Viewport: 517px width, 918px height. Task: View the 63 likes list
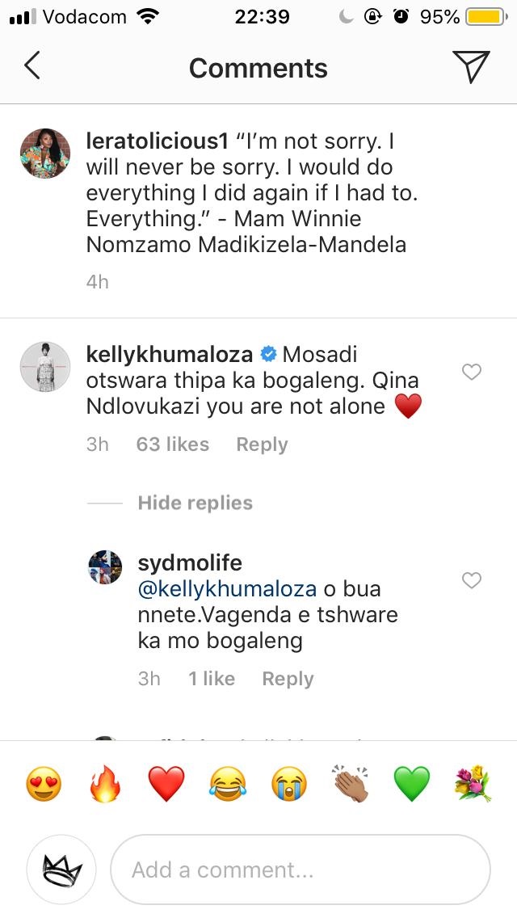(172, 444)
